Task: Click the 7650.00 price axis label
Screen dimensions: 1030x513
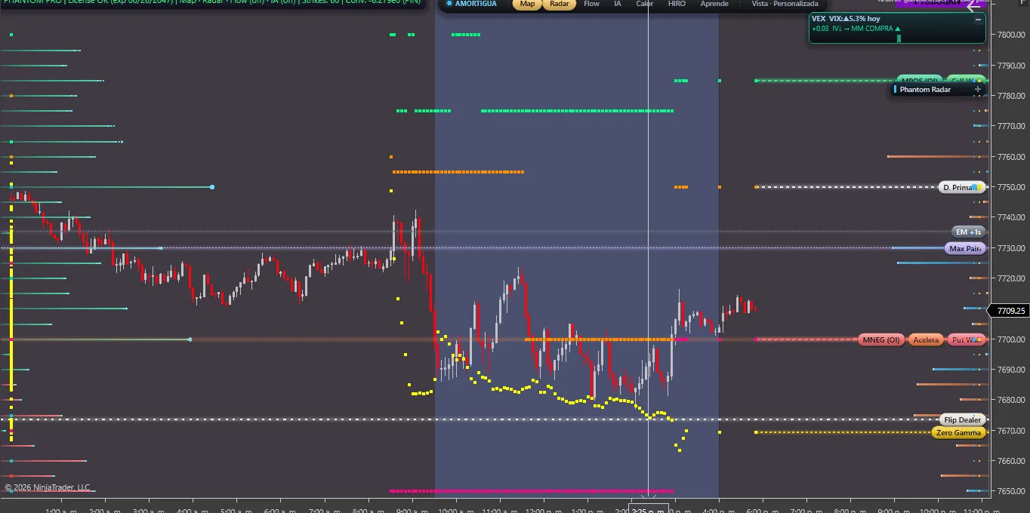Action: [1011, 491]
